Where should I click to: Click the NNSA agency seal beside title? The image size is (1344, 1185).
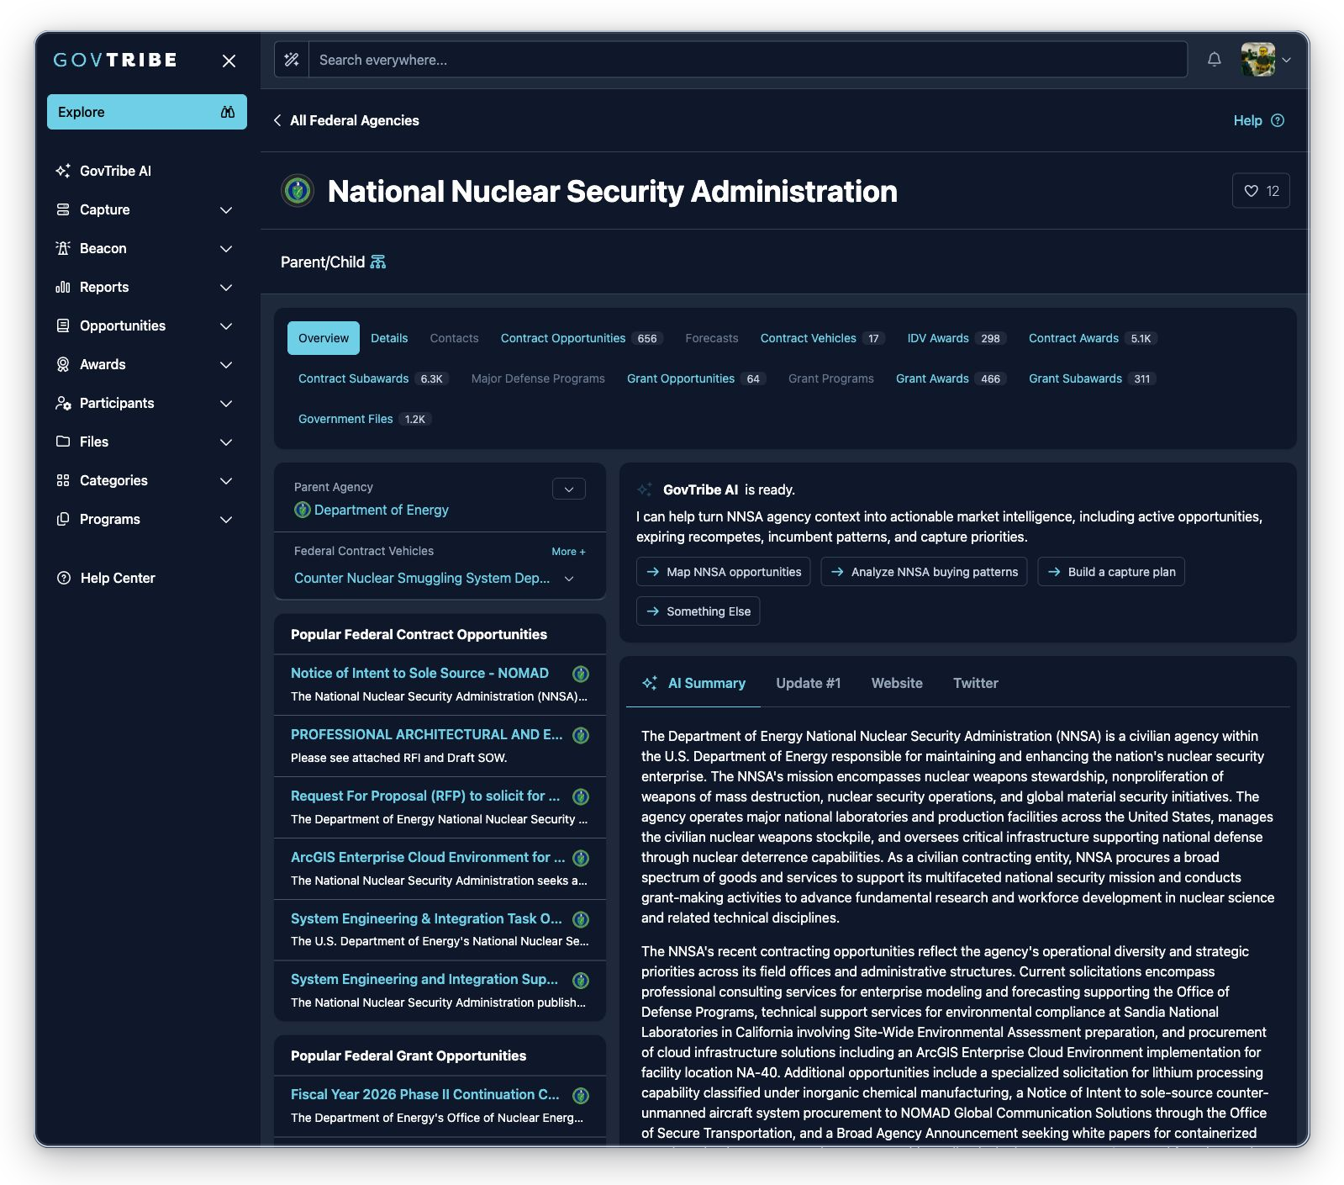pyautogui.click(x=297, y=191)
